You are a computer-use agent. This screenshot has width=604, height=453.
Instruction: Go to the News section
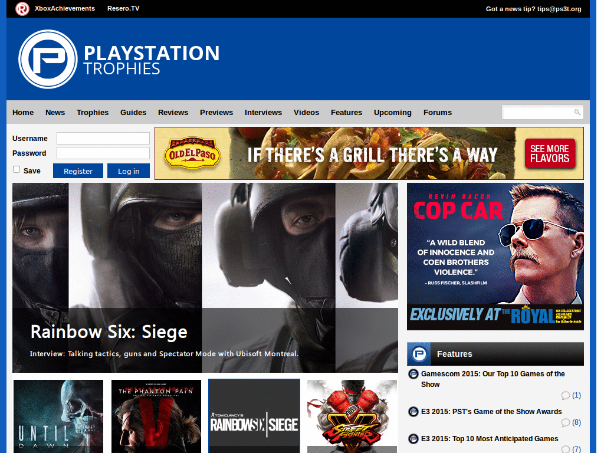pyautogui.click(x=55, y=113)
